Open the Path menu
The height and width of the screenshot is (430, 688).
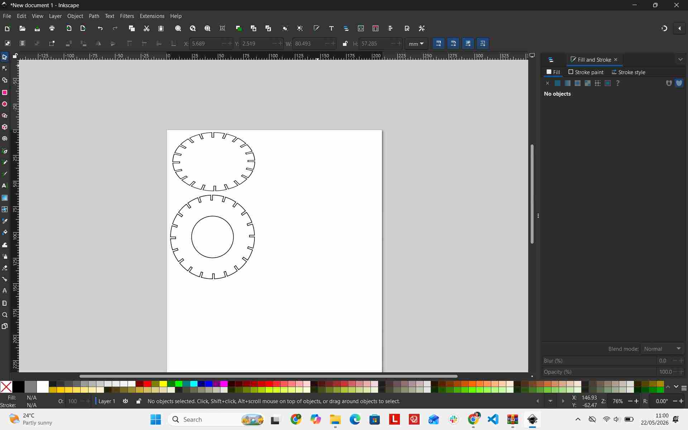[x=94, y=16]
